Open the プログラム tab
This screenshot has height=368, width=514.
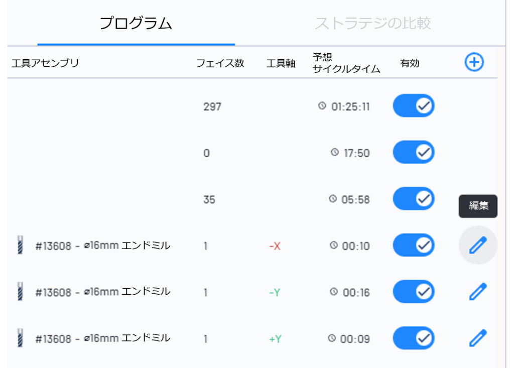[x=136, y=24]
